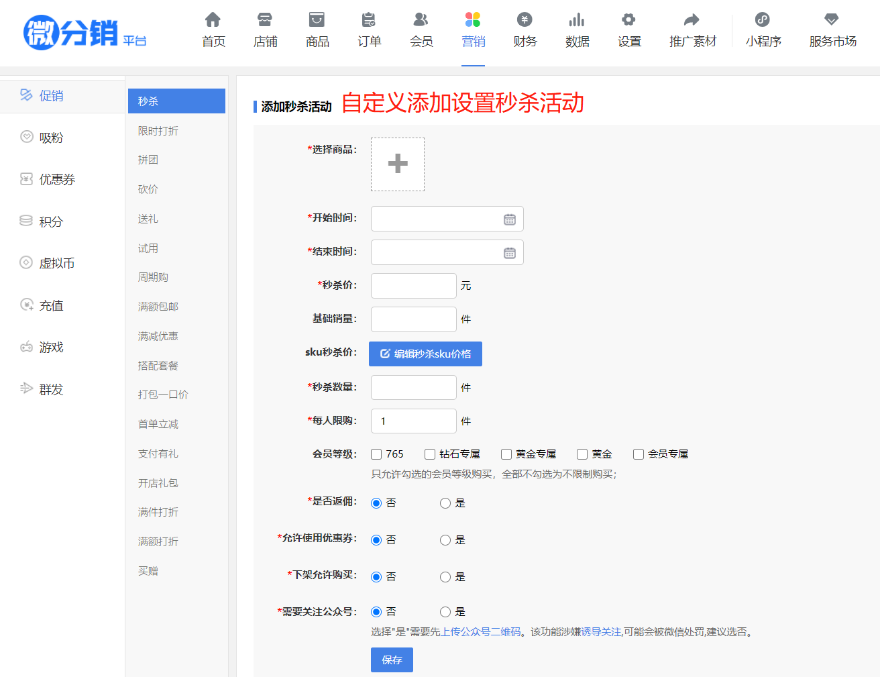
Task: Select 是 for 允许使用优惠券
Action: pyautogui.click(x=445, y=540)
